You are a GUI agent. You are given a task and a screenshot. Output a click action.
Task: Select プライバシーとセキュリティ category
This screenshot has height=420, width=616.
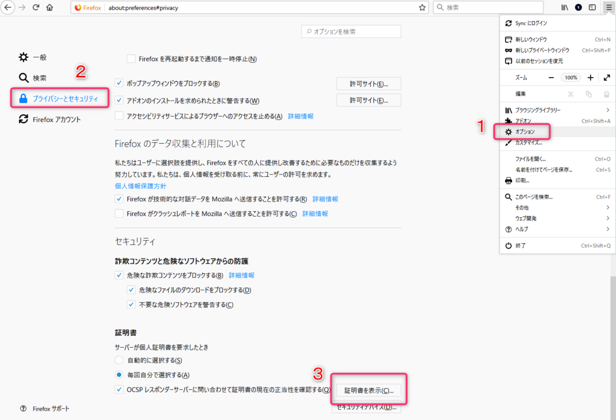point(60,99)
